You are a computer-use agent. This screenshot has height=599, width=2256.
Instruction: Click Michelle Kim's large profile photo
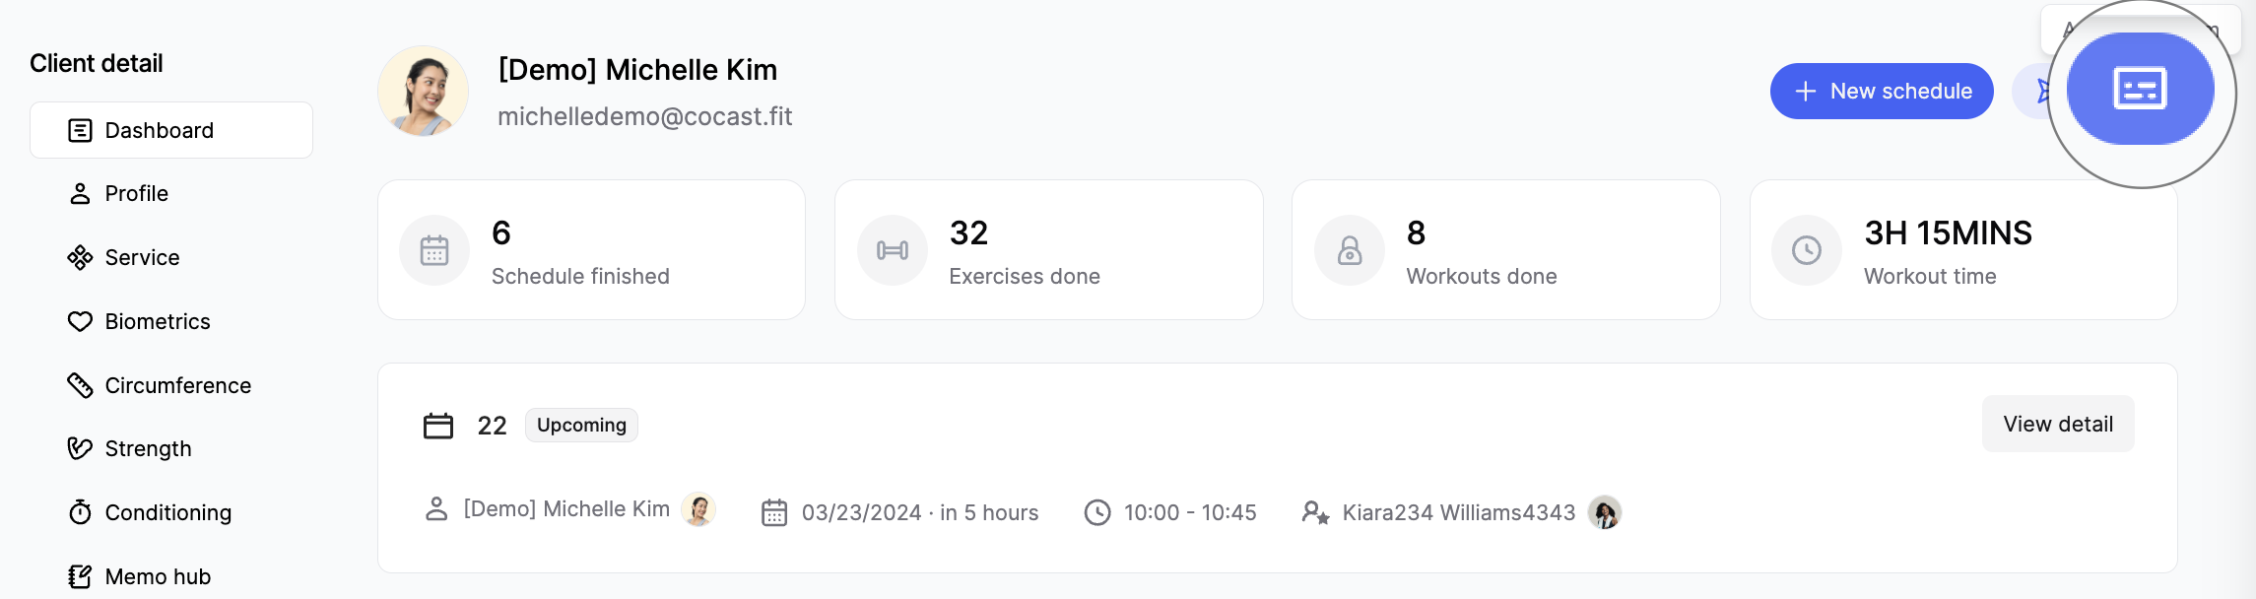[x=423, y=91]
